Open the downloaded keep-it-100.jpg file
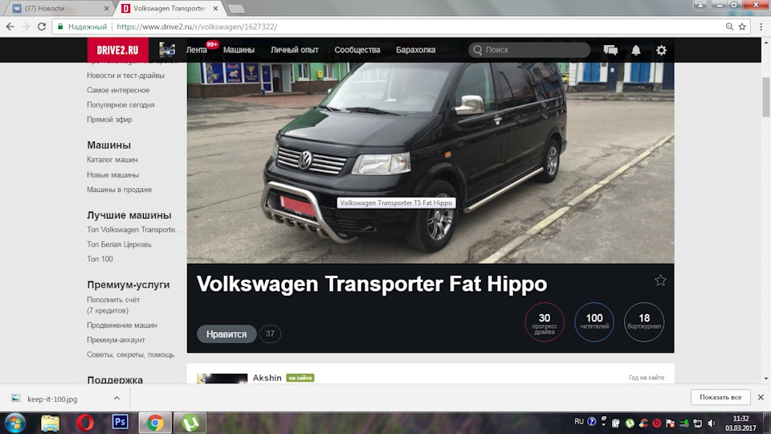The image size is (771, 434). 52,399
